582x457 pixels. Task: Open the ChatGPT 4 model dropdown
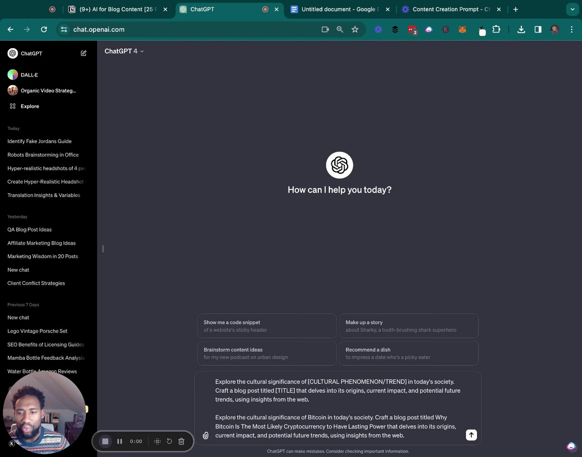124,51
